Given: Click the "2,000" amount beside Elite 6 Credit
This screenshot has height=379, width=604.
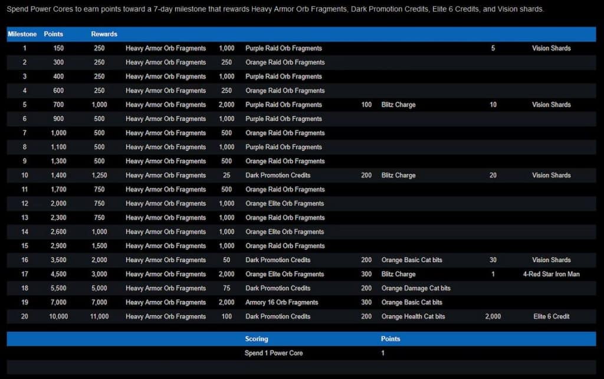Looking at the screenshot, I should click(493, 317).
